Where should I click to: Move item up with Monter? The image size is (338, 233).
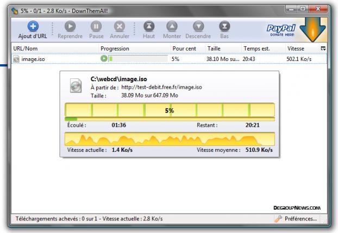(x=172, y=26)
